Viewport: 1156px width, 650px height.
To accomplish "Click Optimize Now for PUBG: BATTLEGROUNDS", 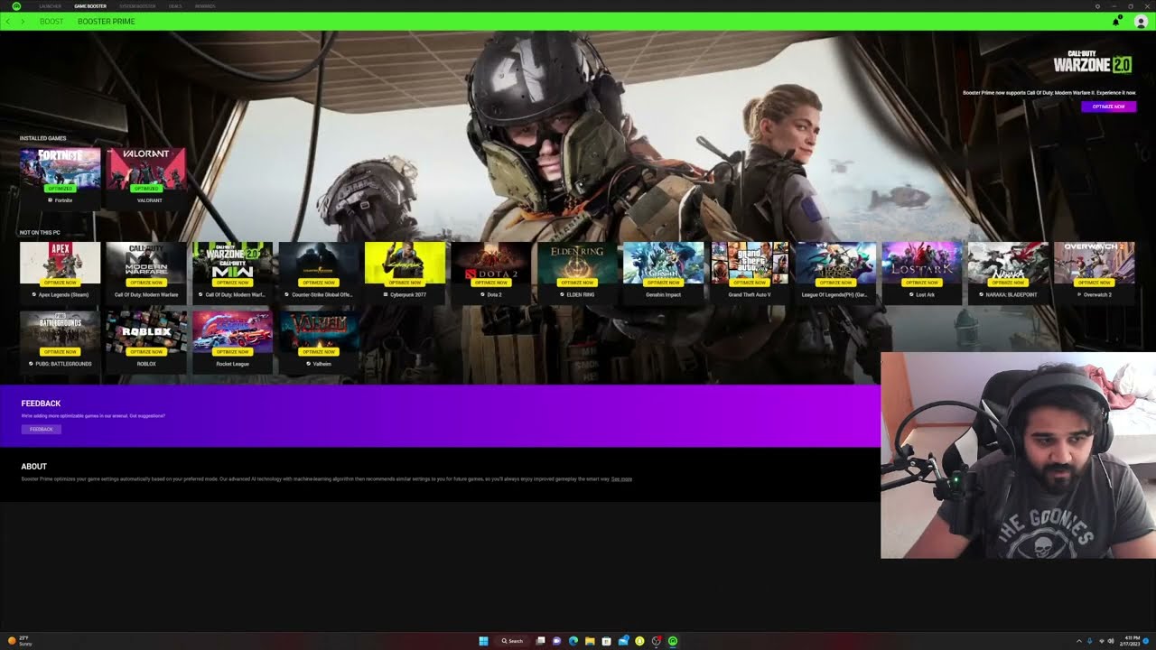I will 60,351.
